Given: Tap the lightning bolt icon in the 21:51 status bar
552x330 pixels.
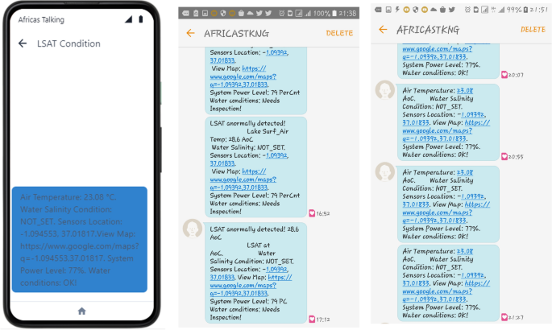Looking at the screenshot, I should [397, 10].
